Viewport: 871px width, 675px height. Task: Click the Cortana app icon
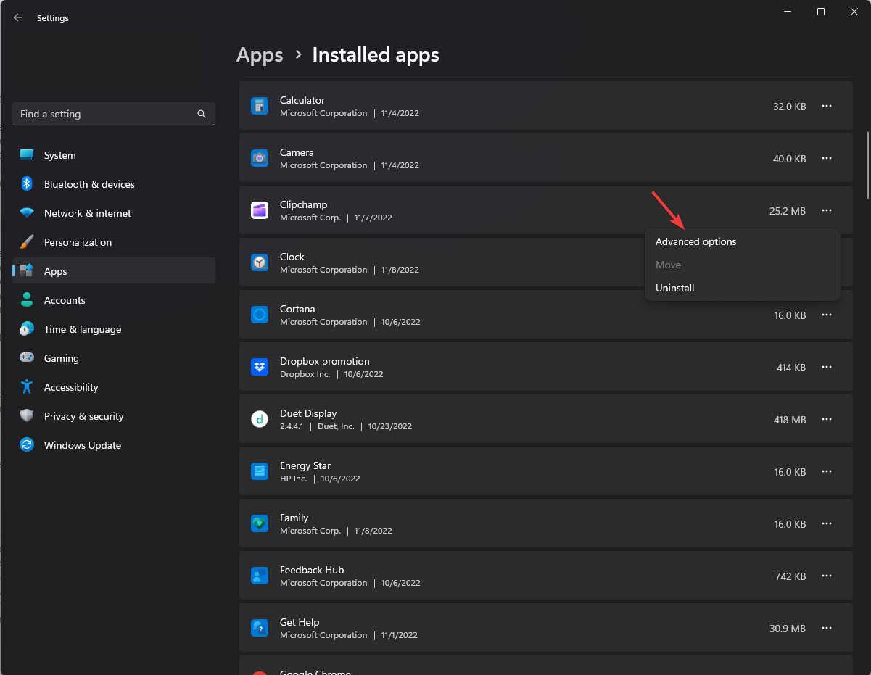tap(260, 315)
